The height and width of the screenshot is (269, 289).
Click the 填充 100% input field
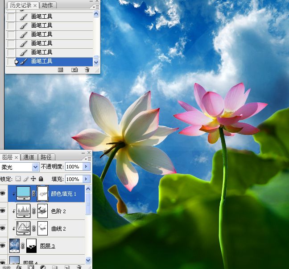coord(74,179)
